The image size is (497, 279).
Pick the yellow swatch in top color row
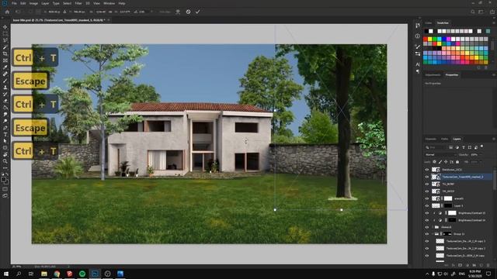point(429,40)
